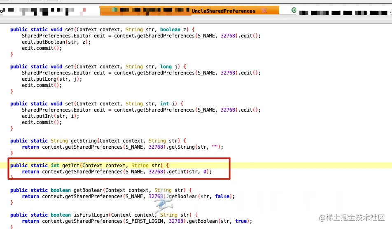
Task: Click edit.commit() below the putBoolean line
Action: pyautogui.click(x=42, y=48)
